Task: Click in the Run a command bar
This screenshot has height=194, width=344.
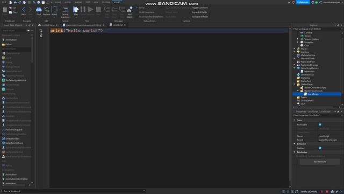Action: [74, 191]
